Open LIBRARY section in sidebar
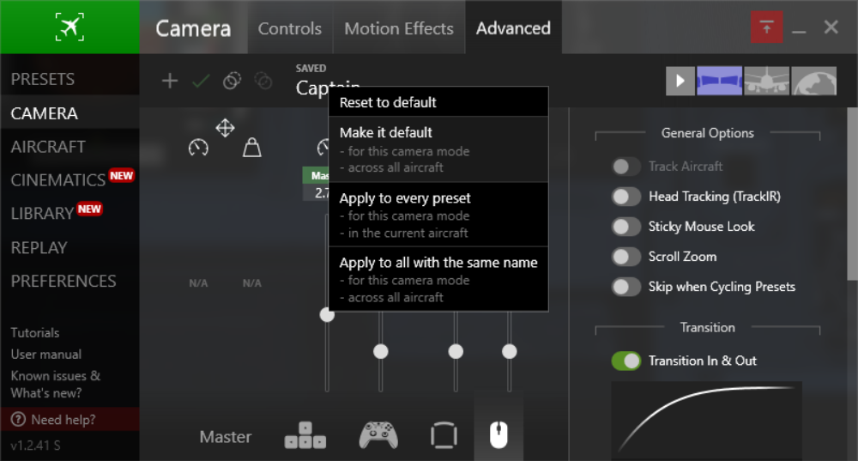The image size is (858, 461). 69,213
